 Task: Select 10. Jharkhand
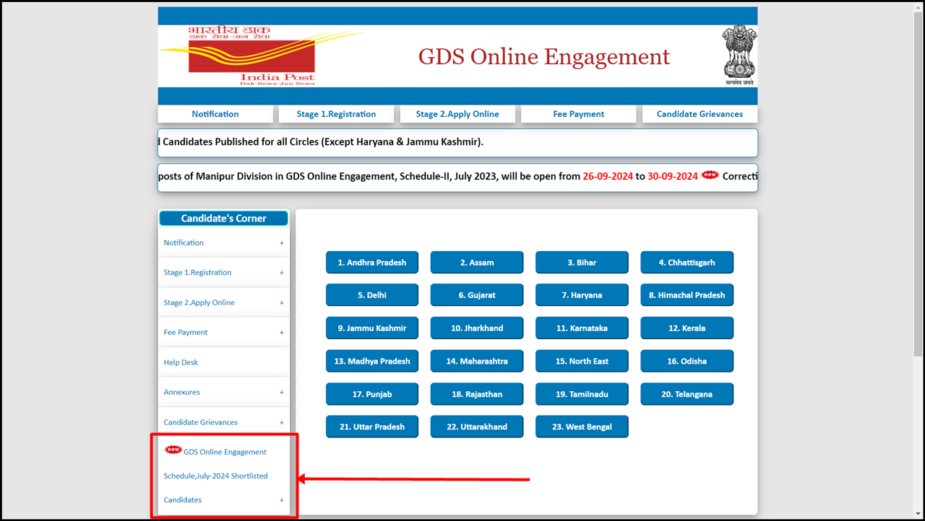tap(477, 328)
